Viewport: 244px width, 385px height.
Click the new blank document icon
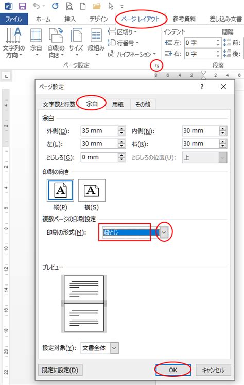point(83,6)
